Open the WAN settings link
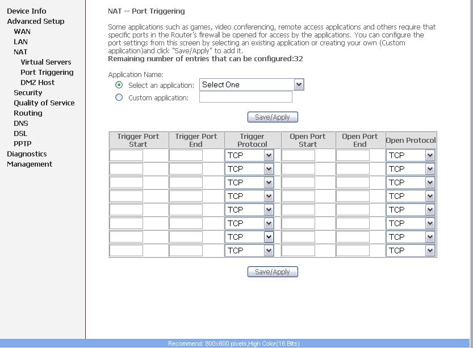This screenshot has height=348, width=473. (22, 31)
